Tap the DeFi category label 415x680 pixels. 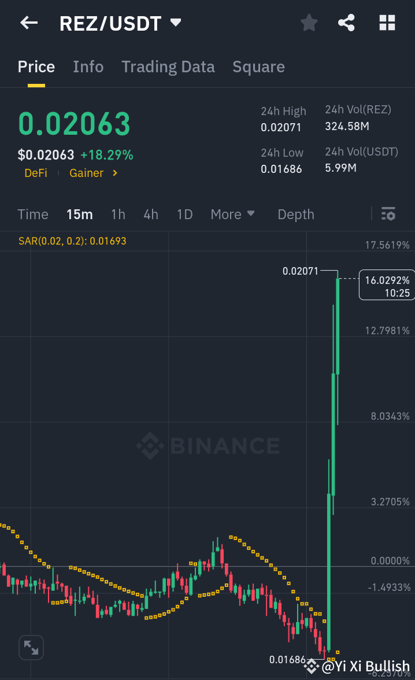tap(36, 172)
